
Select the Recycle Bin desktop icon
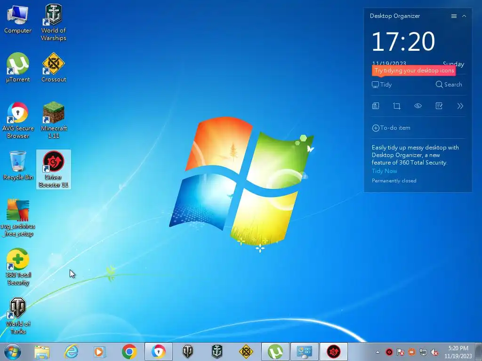pos(18,165)
